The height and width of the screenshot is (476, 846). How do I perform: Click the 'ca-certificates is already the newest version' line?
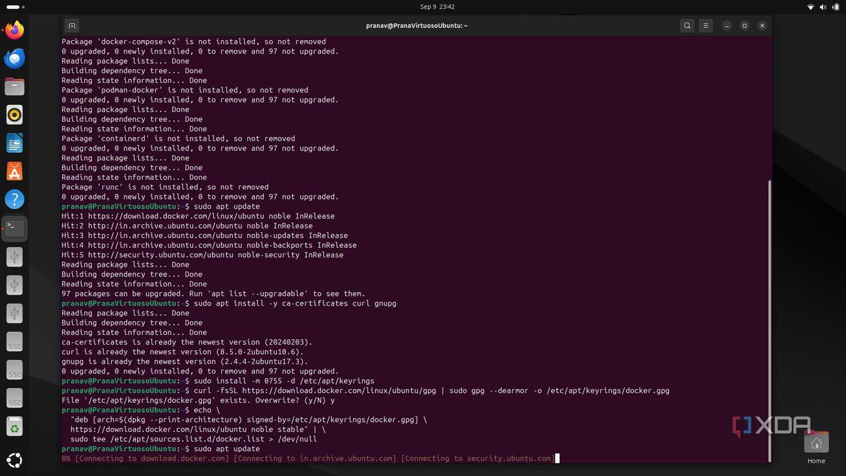pyautogui.click(x=187, y=342)
